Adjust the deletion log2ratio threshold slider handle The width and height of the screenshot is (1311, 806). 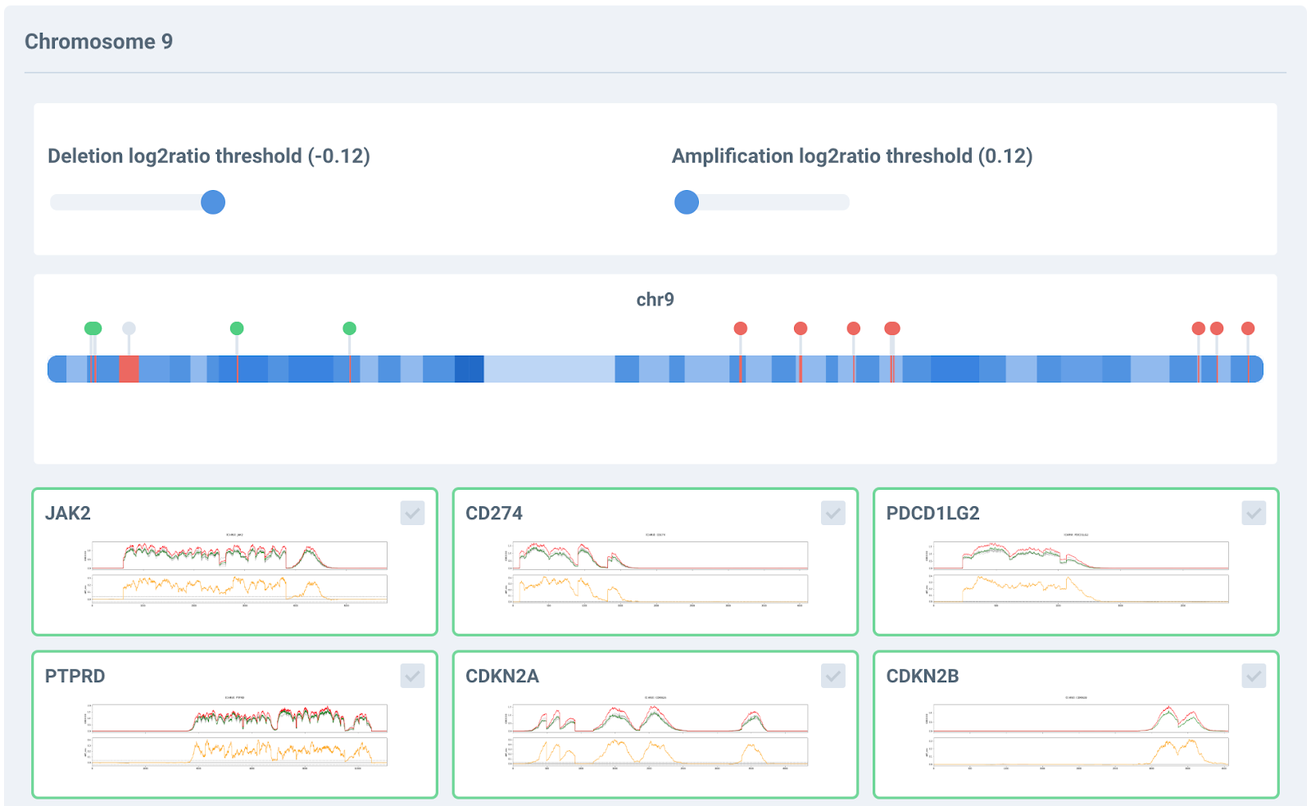pos(213,202)
